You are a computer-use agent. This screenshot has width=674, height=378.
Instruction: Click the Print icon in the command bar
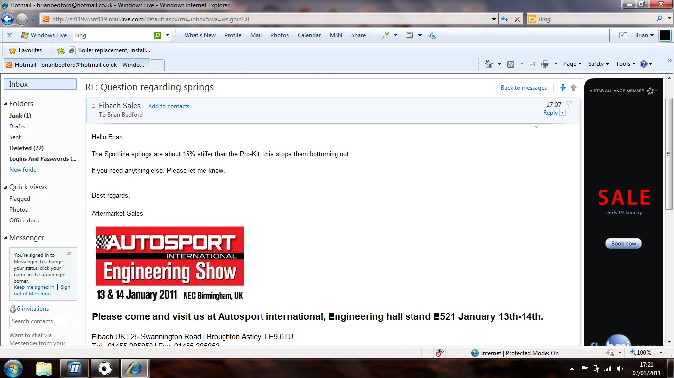[x=545, y=64]
